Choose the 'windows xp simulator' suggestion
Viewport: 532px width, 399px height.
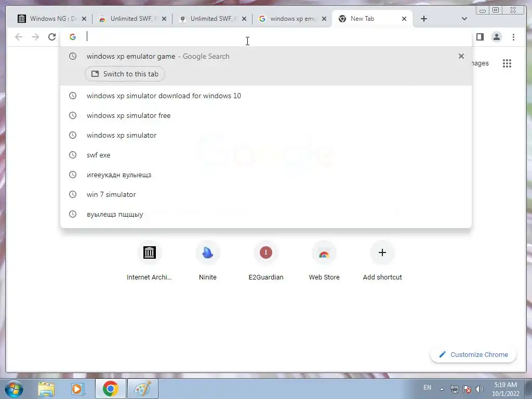(266, 135)
